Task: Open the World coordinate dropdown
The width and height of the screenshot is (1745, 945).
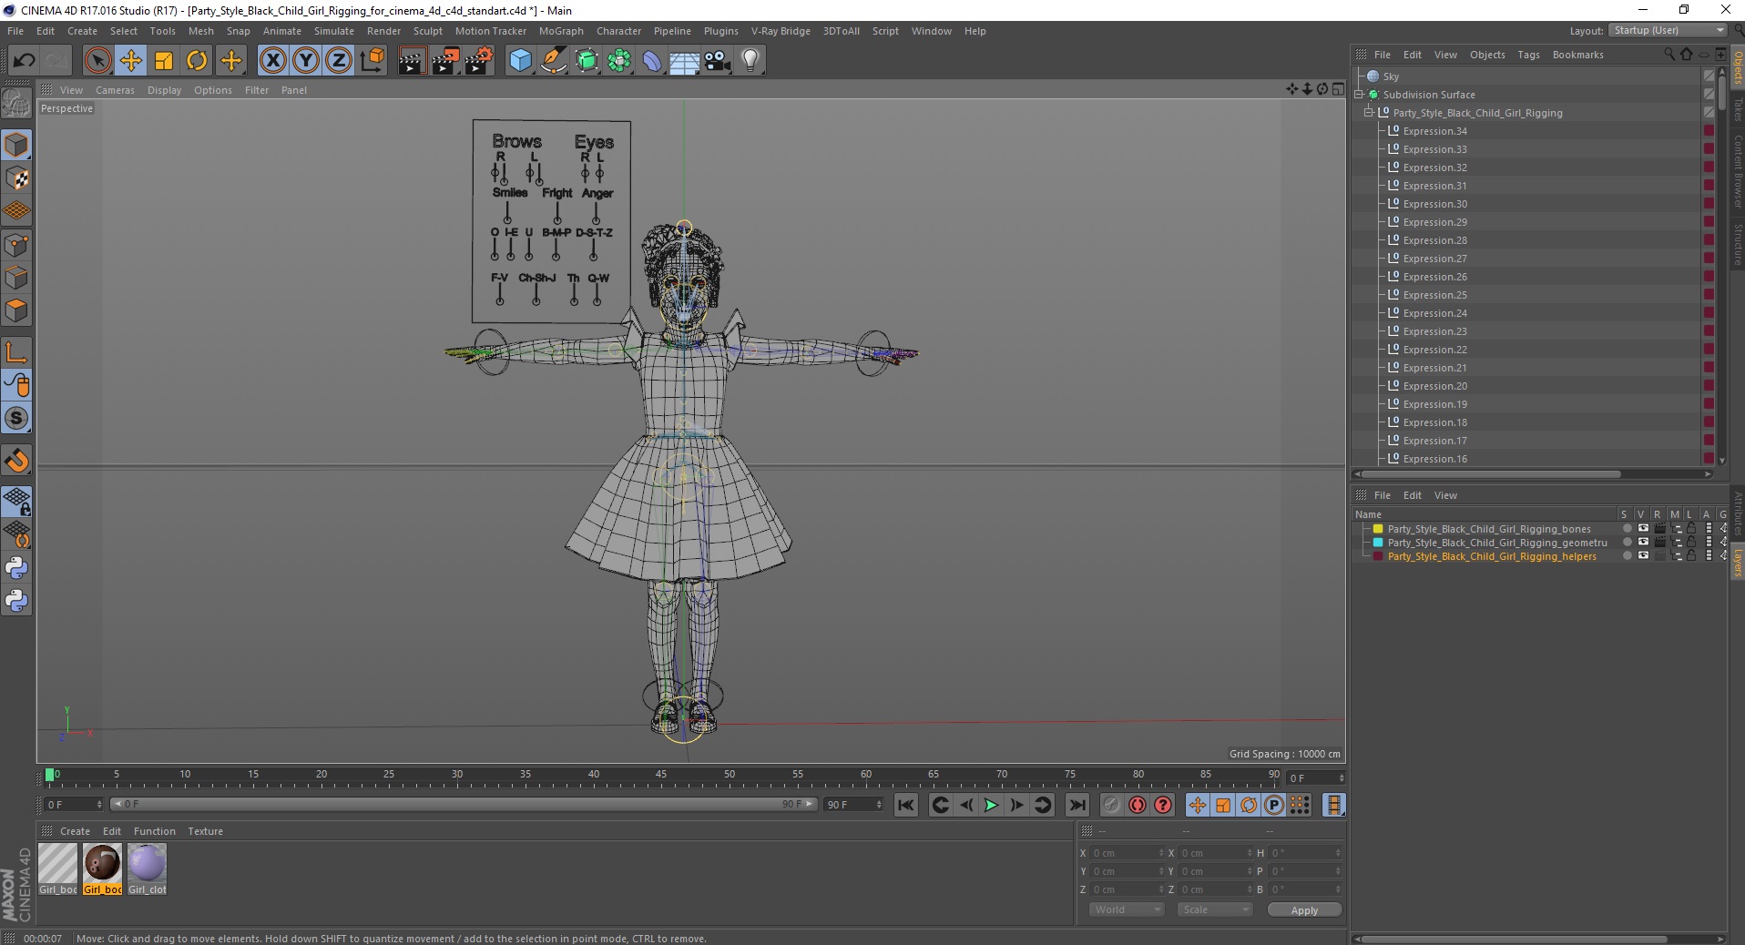Action: tap(1127, 909)
